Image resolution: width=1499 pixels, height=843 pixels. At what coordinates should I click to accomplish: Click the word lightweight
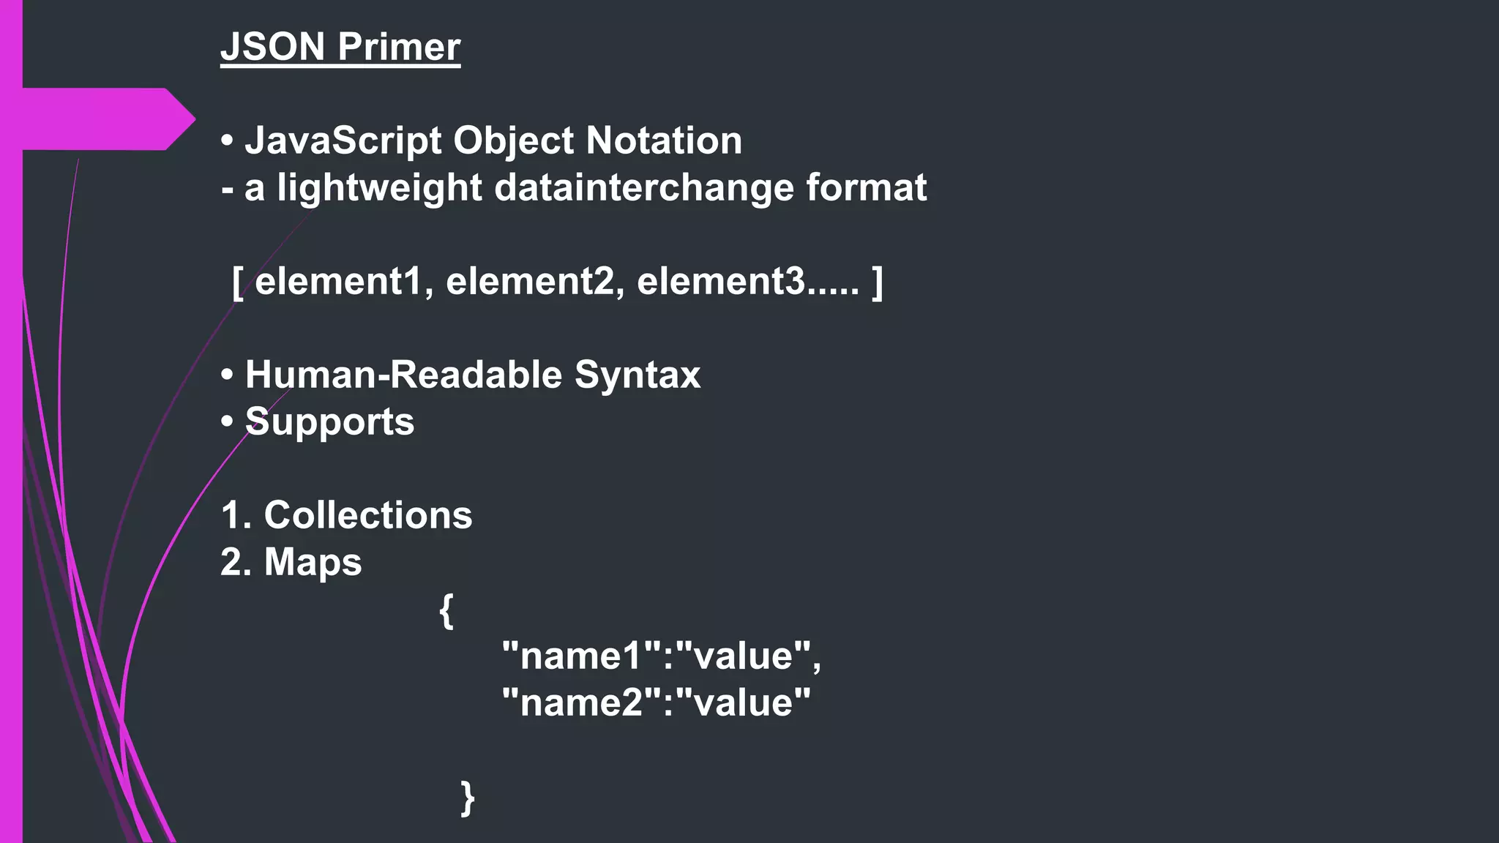tap(379, 187)
